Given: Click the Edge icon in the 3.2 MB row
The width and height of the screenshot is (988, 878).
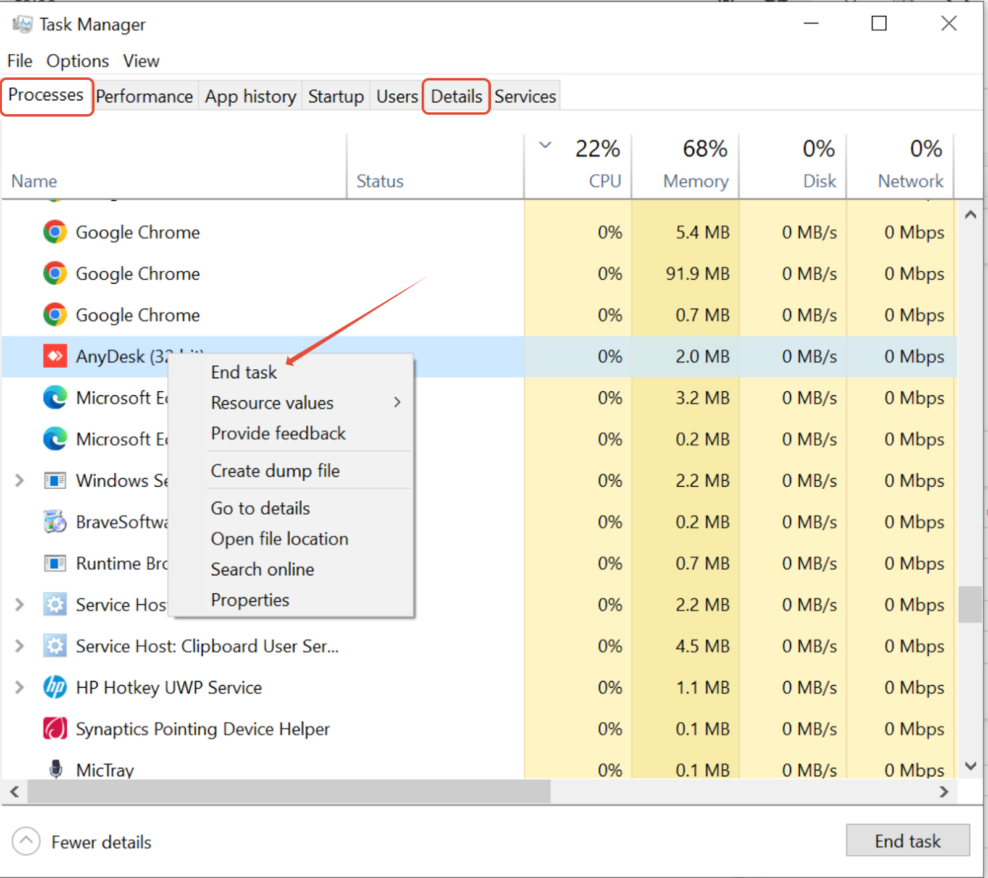Looking at the screenshot, I should (55, 398).
